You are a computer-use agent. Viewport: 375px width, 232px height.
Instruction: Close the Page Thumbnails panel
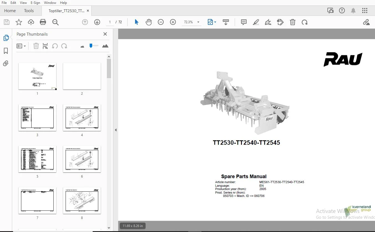click(x=105, y=34)
